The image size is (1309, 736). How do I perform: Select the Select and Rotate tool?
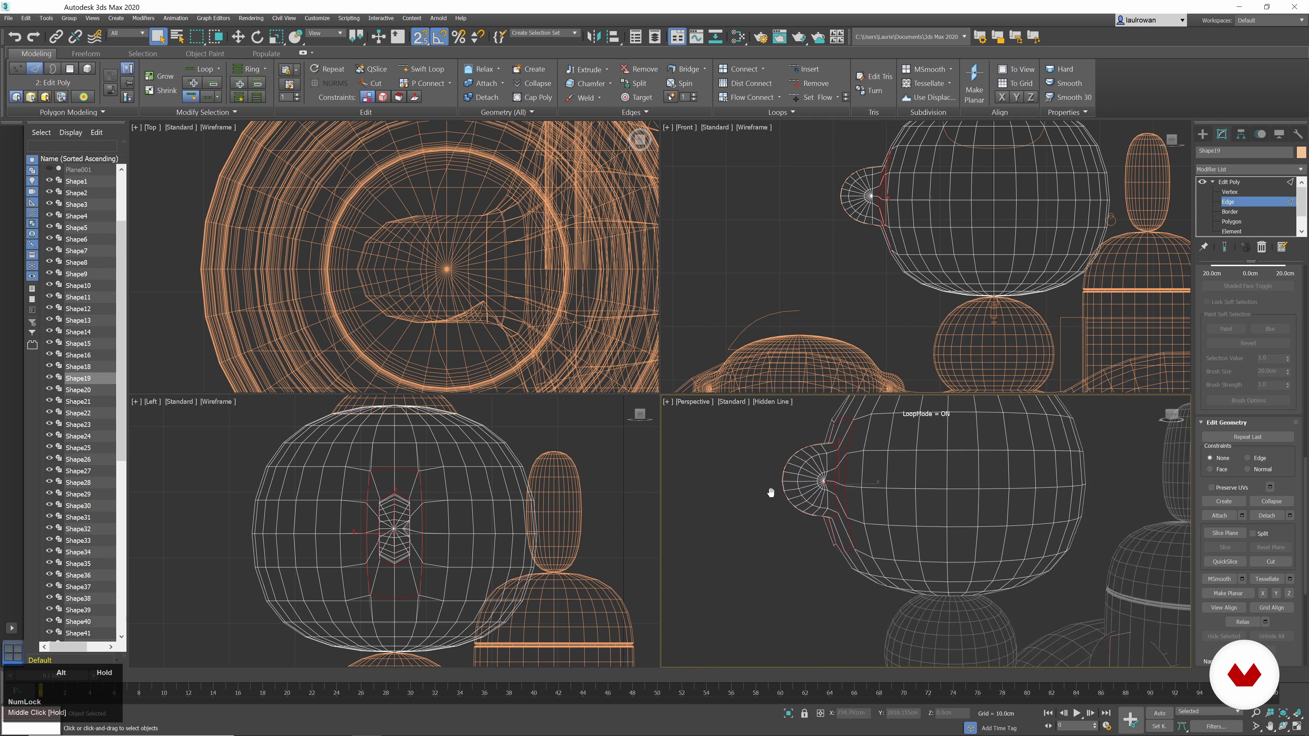tap(257, 36)
